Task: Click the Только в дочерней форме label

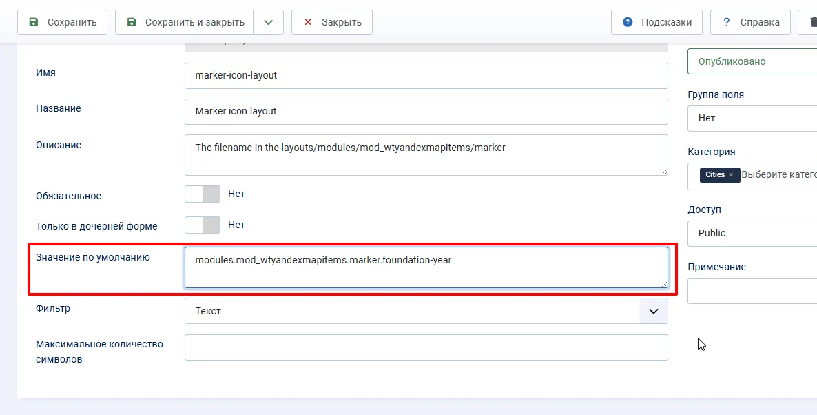Action: (97, 226)
